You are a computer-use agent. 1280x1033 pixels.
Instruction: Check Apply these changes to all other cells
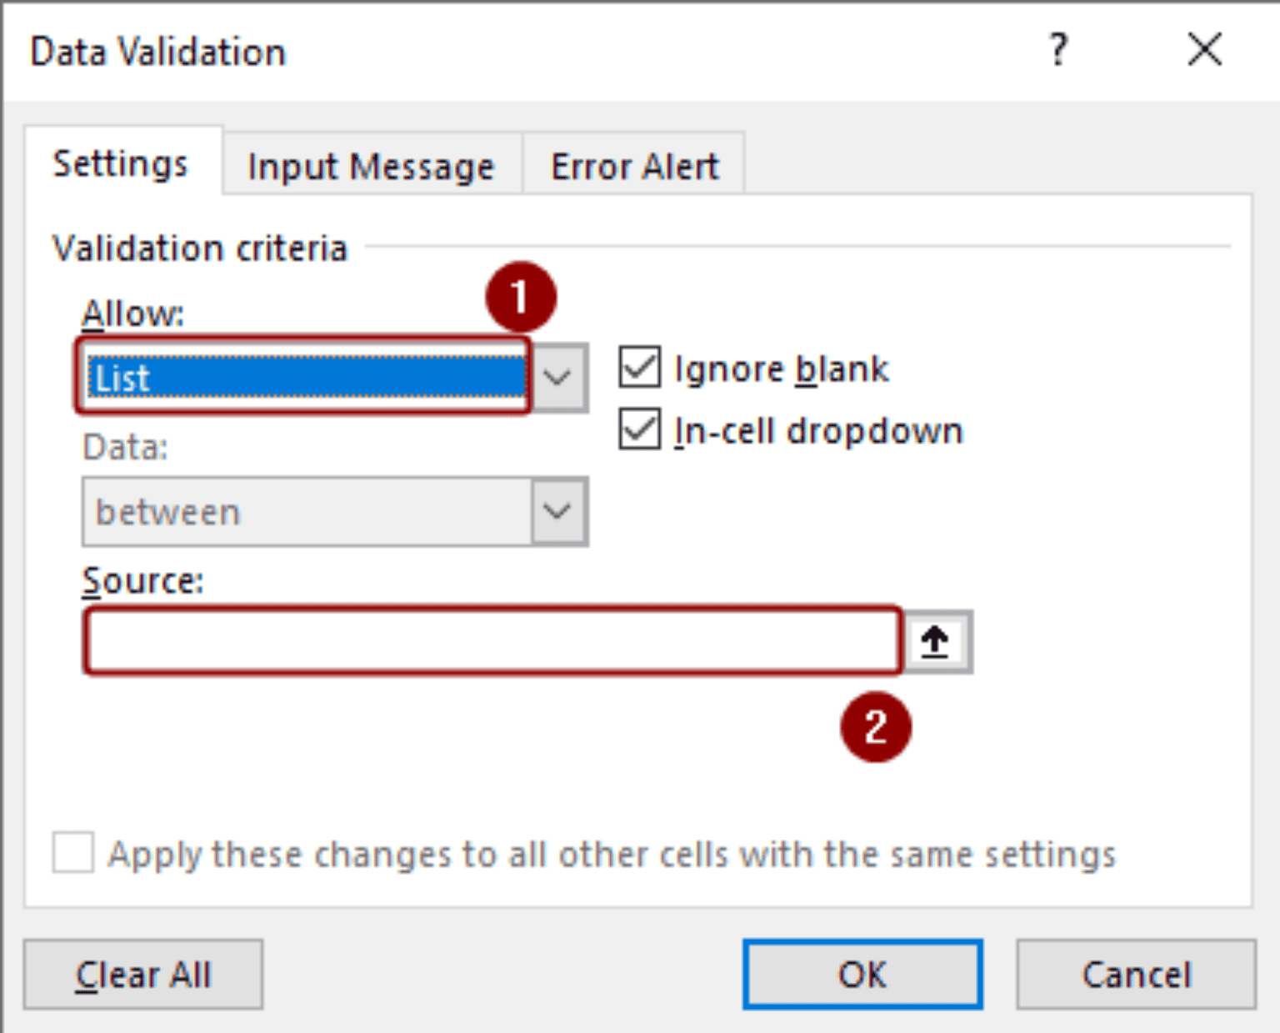(73, 852)
